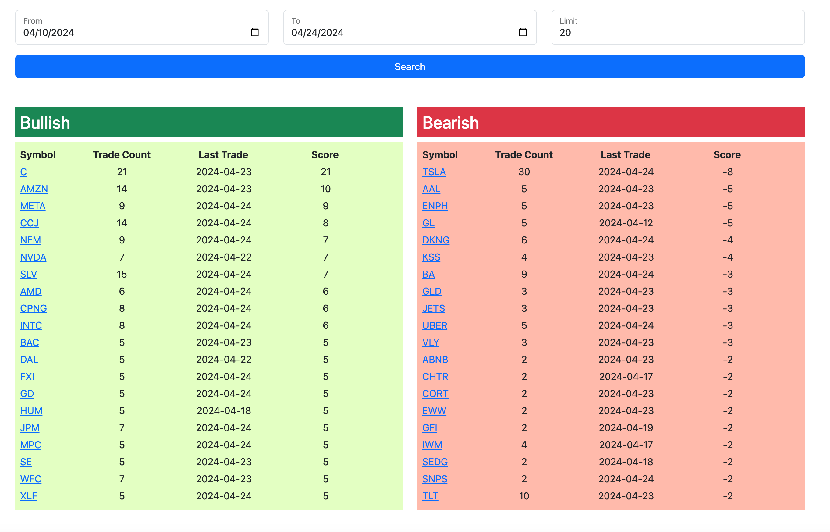830x532 pixels.
Task: Open the TSLA bearish symbol link
Action: pyautogui.click(x=434, y=172)
